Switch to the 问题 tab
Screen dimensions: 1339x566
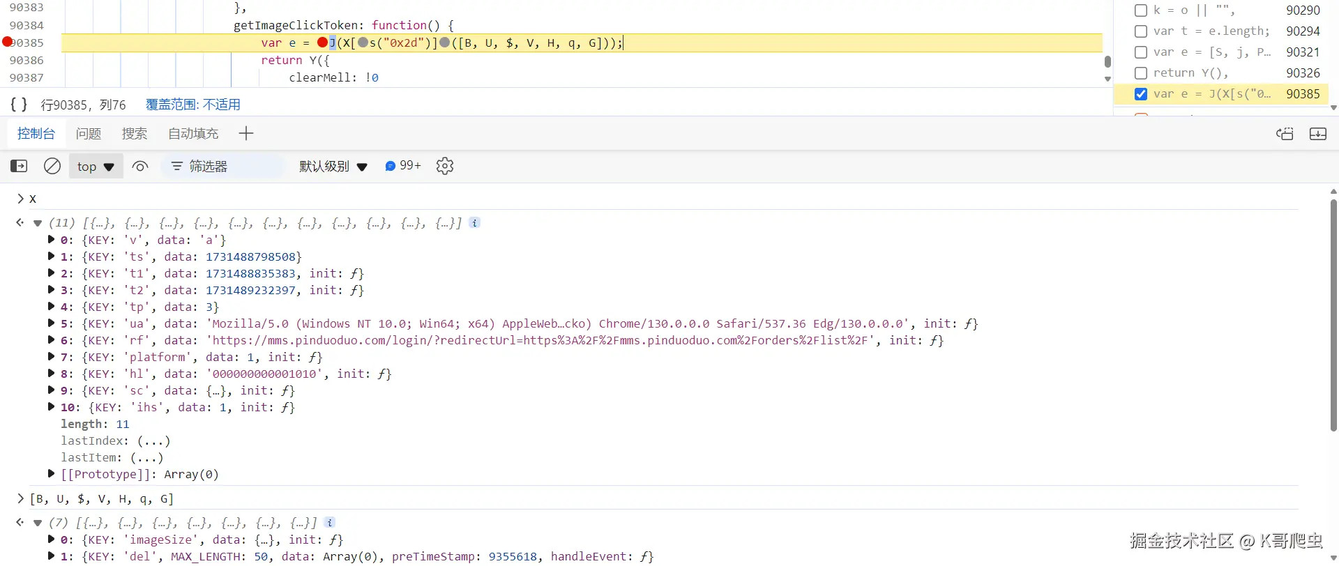pyautogui.click(x=89, y=133)
